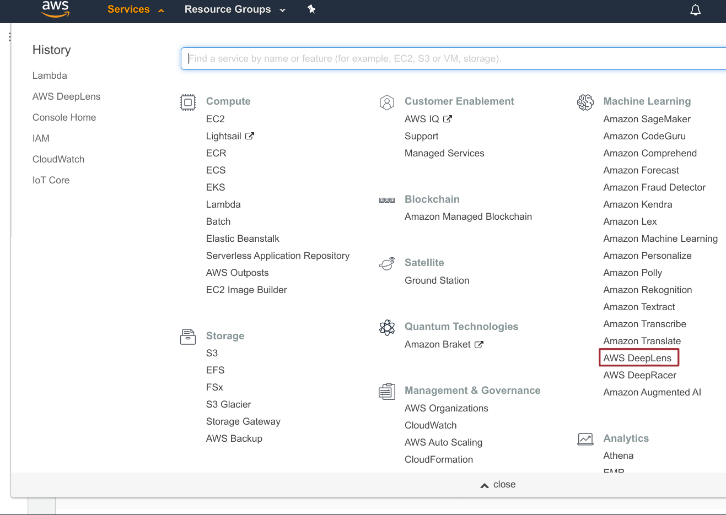Viewport: 726px width, 515px height.
Task: Open Amazon Lex
Action: coord(630,221)
